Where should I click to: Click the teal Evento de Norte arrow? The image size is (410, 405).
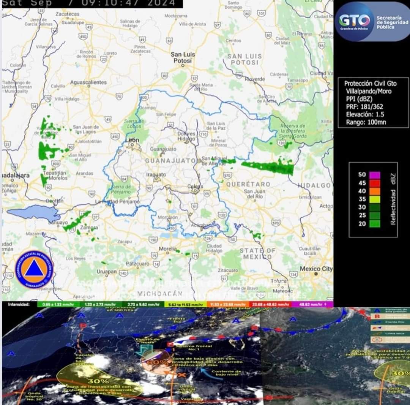tap(146, 351)
